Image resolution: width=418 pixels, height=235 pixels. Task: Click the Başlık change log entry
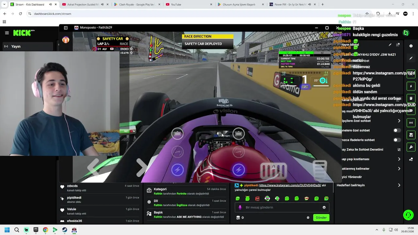point(186,214)
